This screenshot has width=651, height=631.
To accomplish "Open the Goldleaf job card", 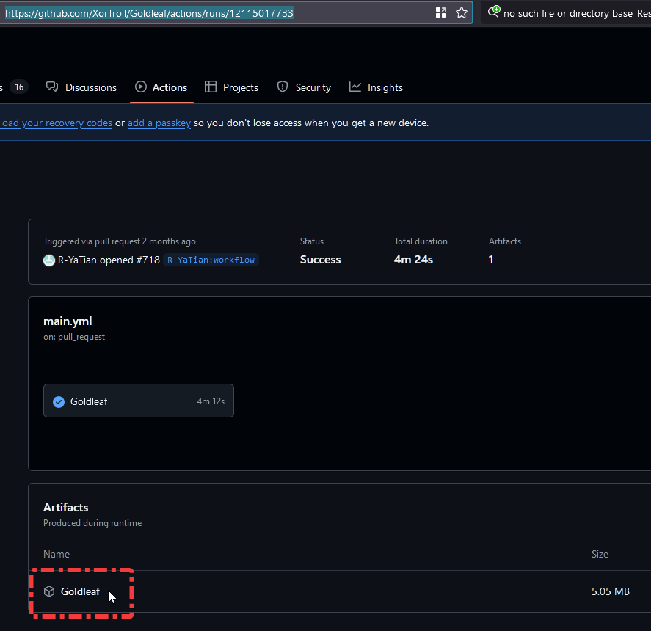I will tap(139, 401).
